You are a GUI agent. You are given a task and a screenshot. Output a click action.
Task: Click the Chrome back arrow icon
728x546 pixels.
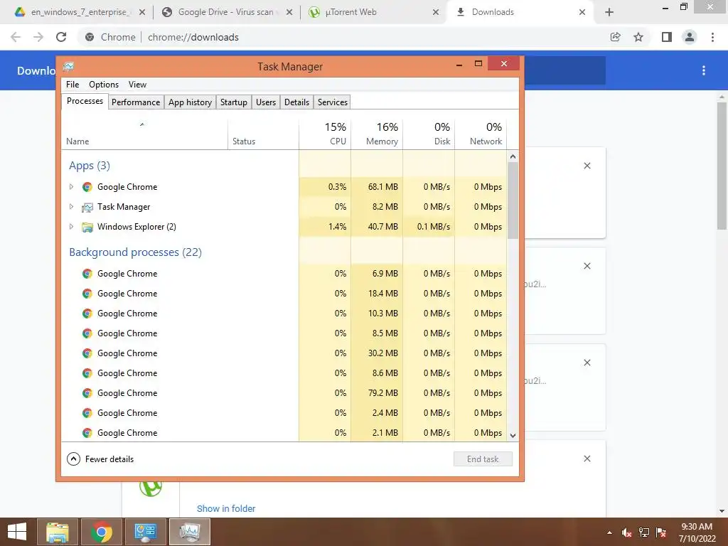[x=16, y=37]
